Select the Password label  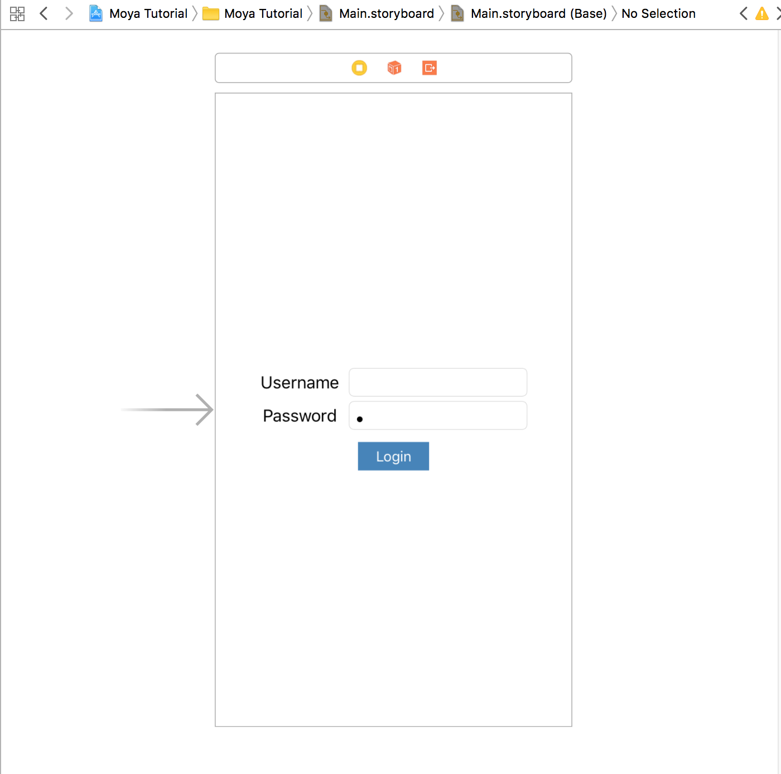pyautogui.click(x=300, y=415)
